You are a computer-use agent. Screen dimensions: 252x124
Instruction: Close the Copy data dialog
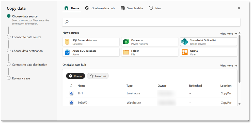coord(239,8)
